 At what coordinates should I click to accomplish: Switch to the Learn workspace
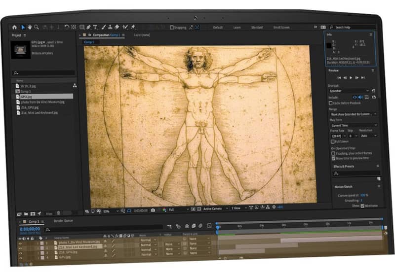point(237,28)
